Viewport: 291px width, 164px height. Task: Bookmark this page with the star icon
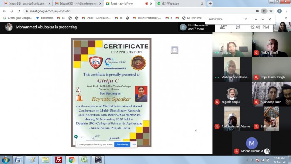click(271, 11)
